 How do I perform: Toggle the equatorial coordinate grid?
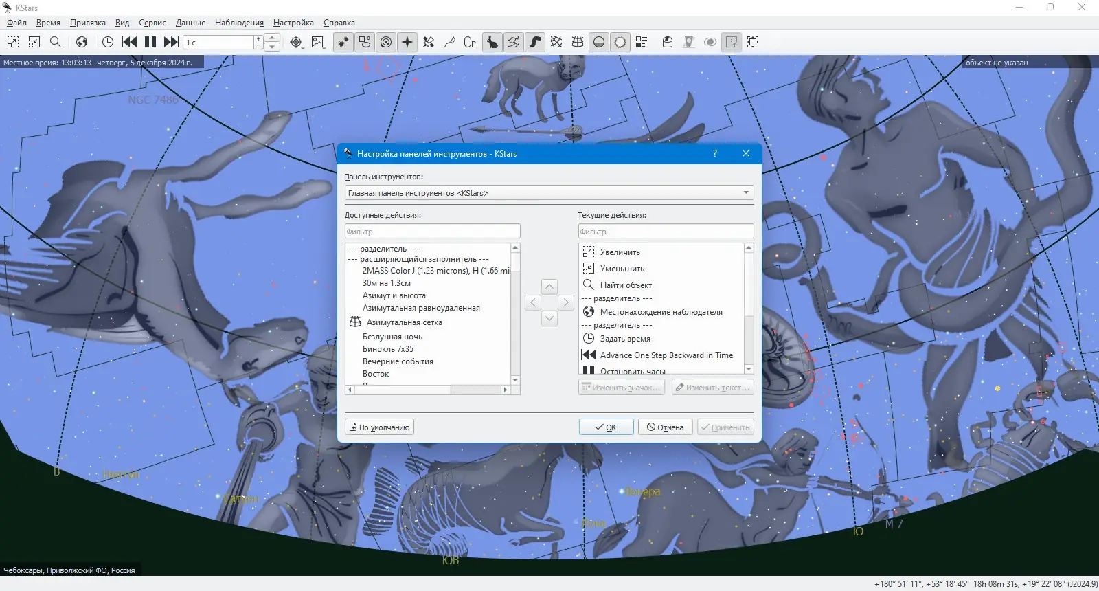click(x=556, y=42)
